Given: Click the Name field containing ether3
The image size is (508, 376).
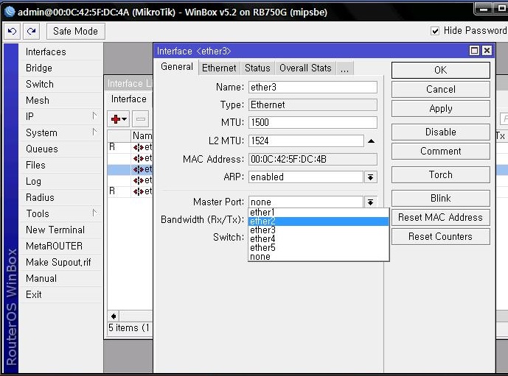Looking at the screenshot, I should pyautogui.click(x=313, y=88).
